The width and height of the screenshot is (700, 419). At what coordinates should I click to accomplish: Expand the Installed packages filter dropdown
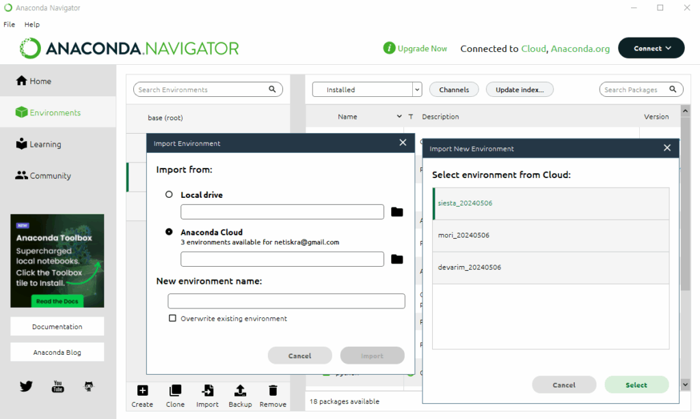tap(417, 89)
